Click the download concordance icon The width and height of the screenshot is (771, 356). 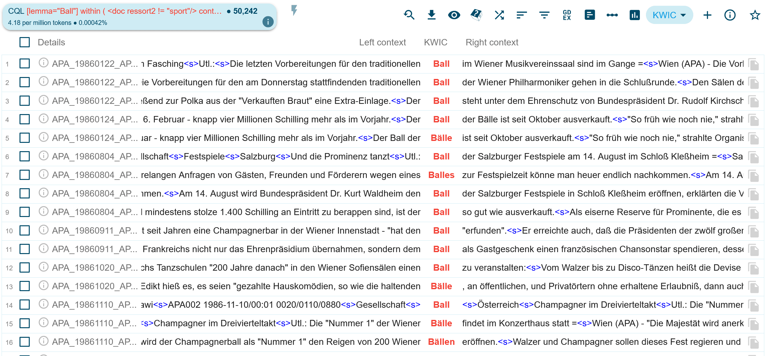click(x=431, y=15)
